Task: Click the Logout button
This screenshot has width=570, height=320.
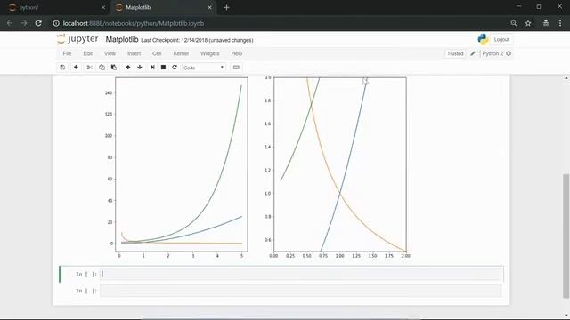Action: click(x=501, y=39)
